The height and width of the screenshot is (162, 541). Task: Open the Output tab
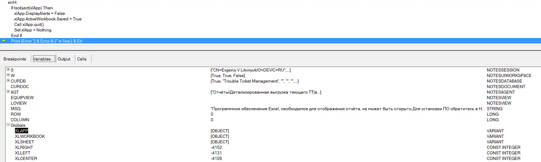pos(64,59)
